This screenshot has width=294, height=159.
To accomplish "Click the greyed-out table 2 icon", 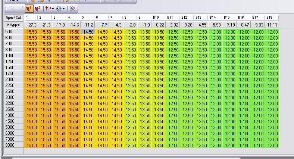I will point(21,9).
